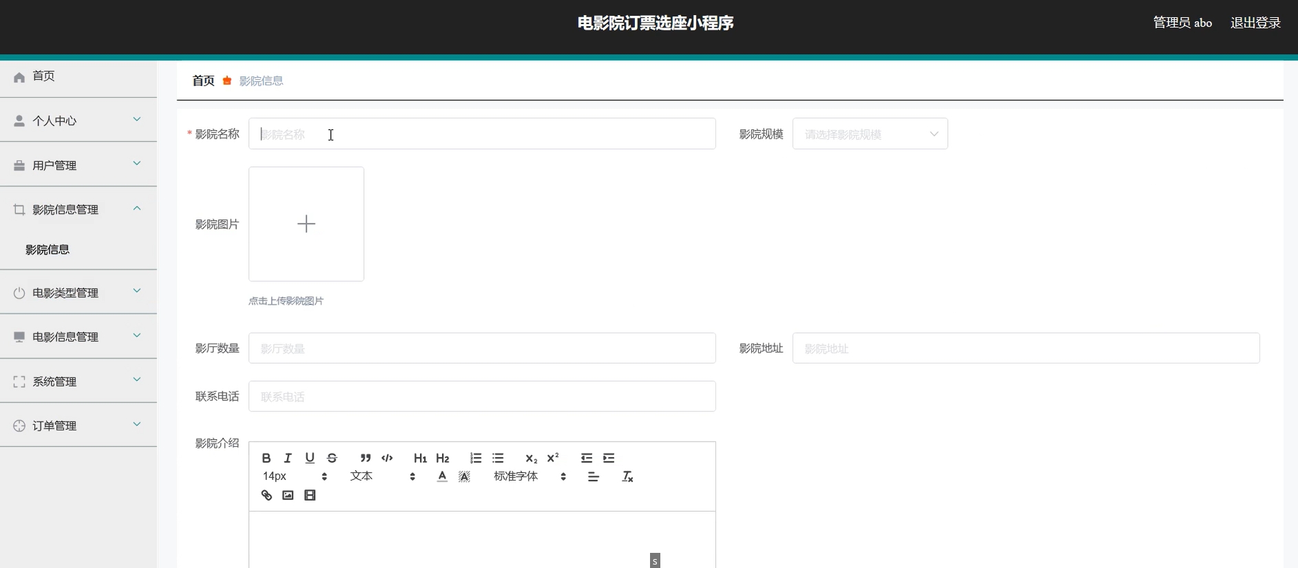
Task: Apply strikethrough in the rich text editor
Action: point(332,458)
